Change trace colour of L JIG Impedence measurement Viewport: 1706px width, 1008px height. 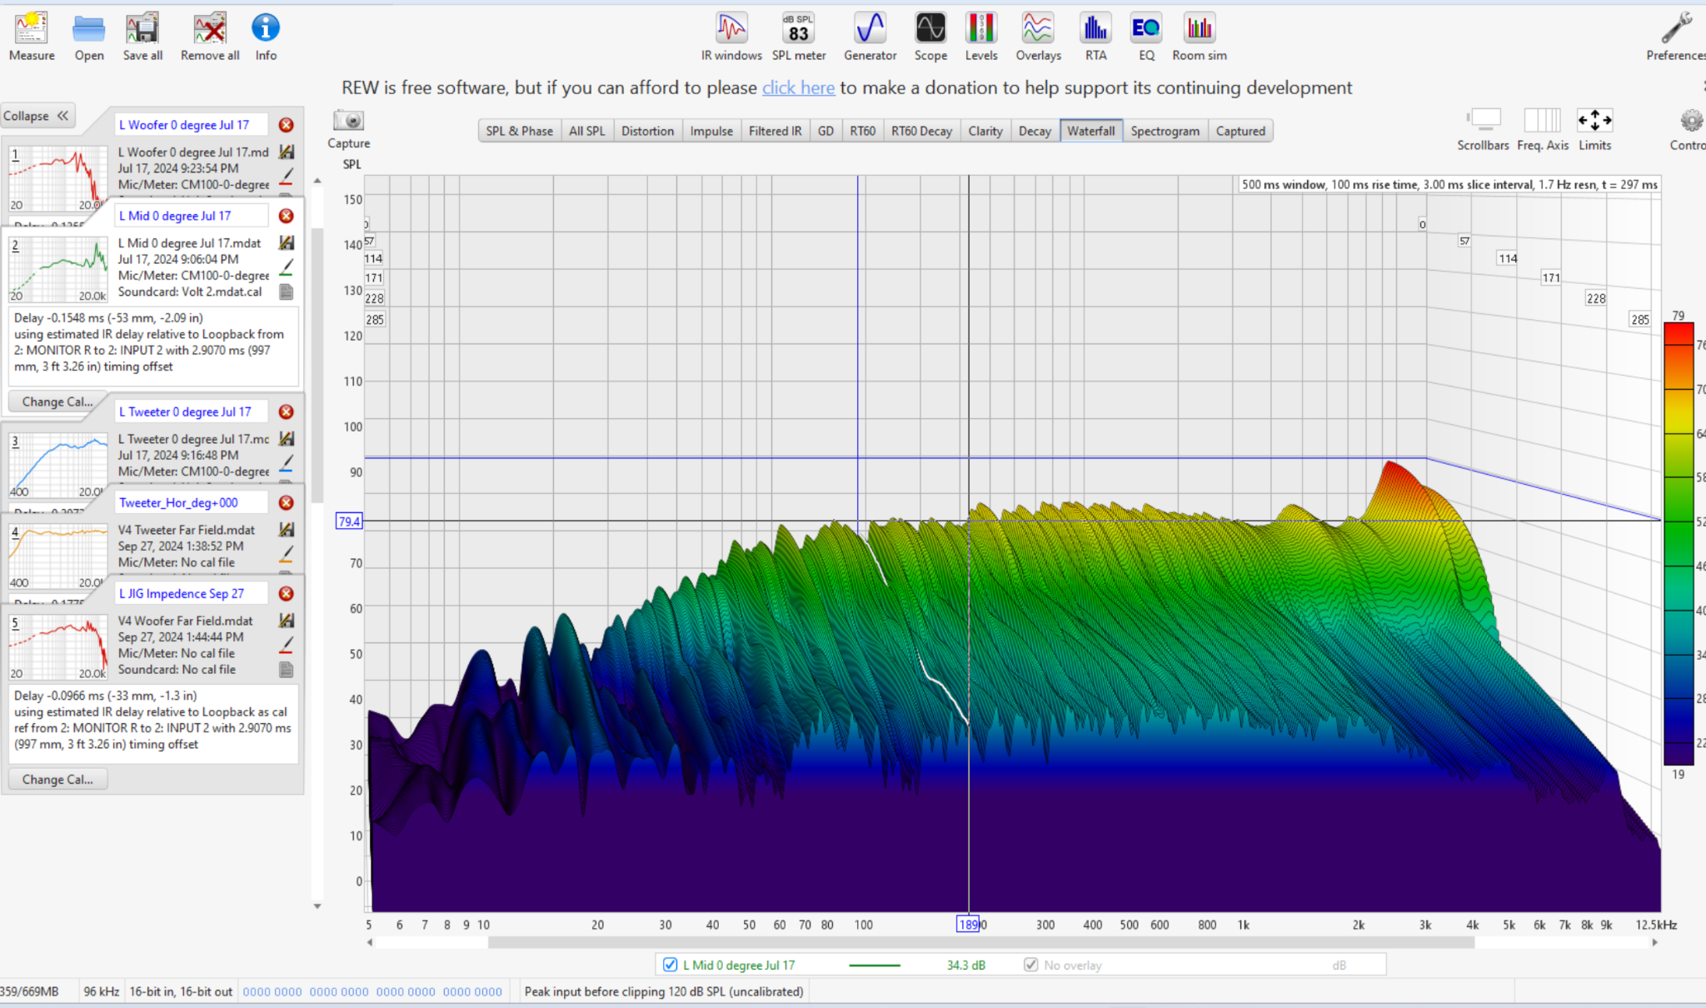(287, 646)
